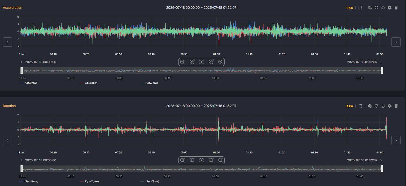
Task: Go to previous time window on Rotation chart
Action: [7, 140]
